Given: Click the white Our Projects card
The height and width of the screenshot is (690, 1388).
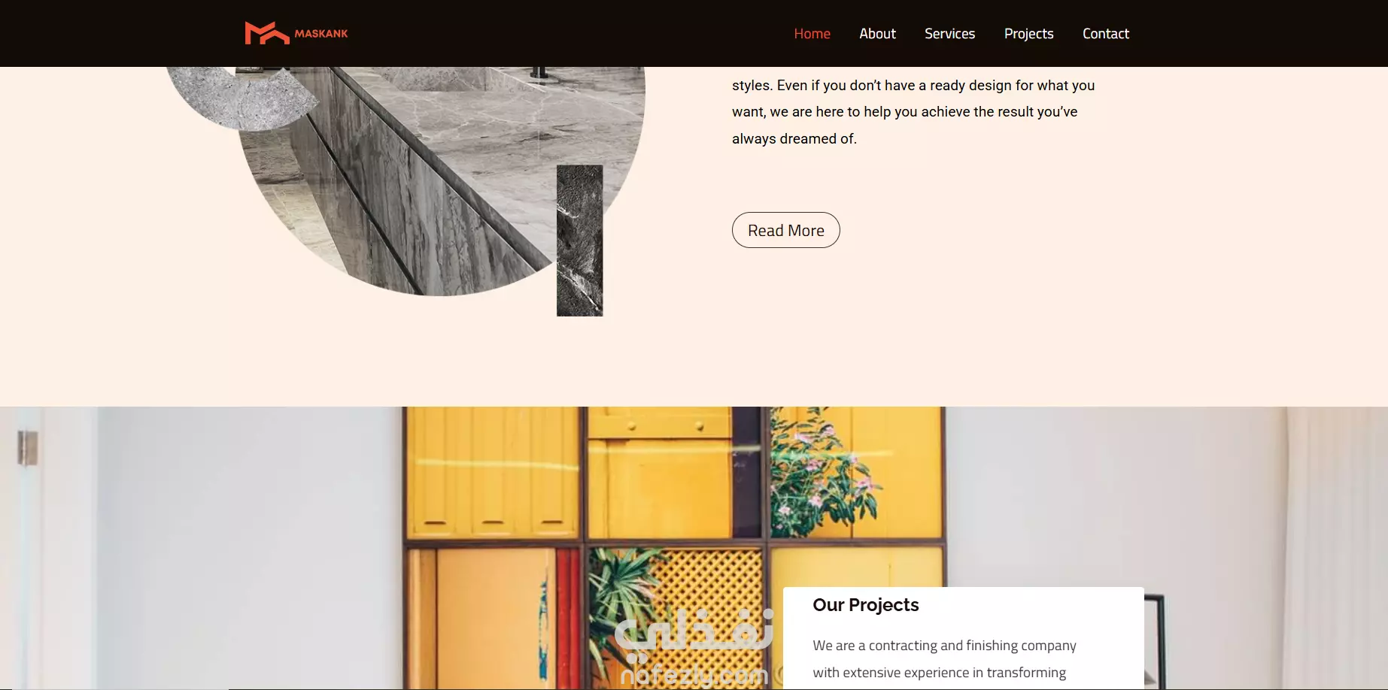Looking at the screenshot, I should tap(963, 638).
